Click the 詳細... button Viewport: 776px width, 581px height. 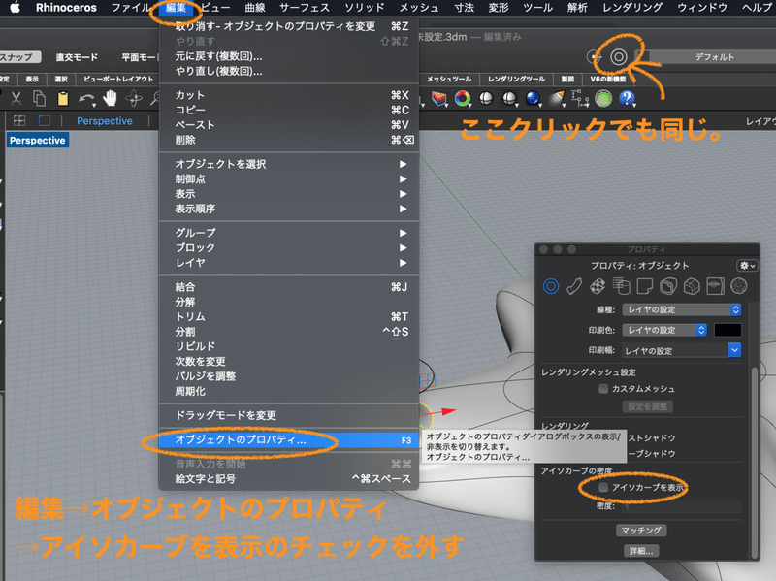[x=641, y=551]
